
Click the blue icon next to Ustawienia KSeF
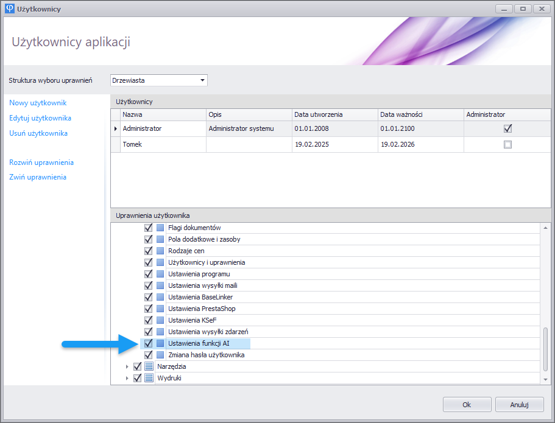point(160,320)
